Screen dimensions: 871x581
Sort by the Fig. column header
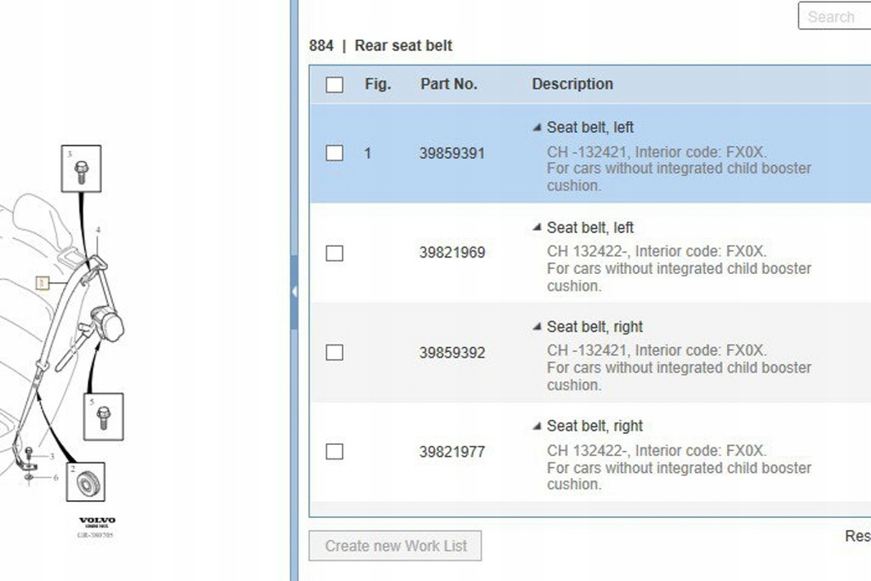pyautogui.click(x=378, y=84)
